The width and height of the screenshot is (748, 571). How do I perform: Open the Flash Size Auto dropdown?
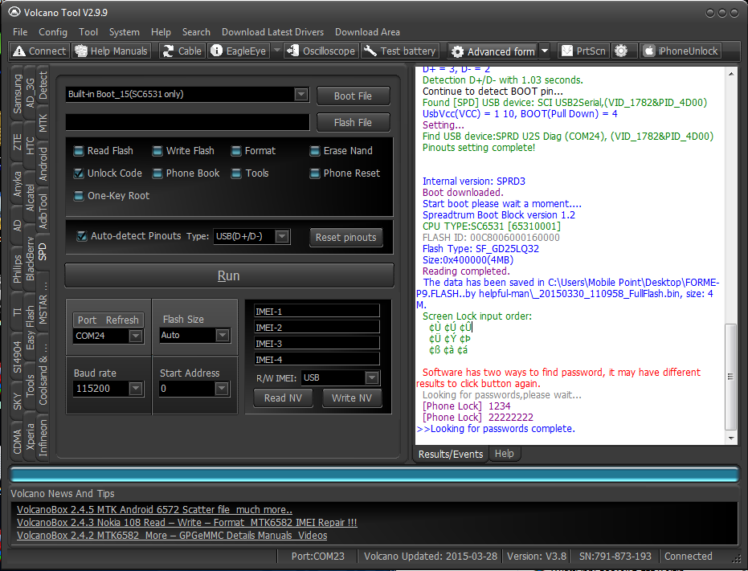[223, 336]
